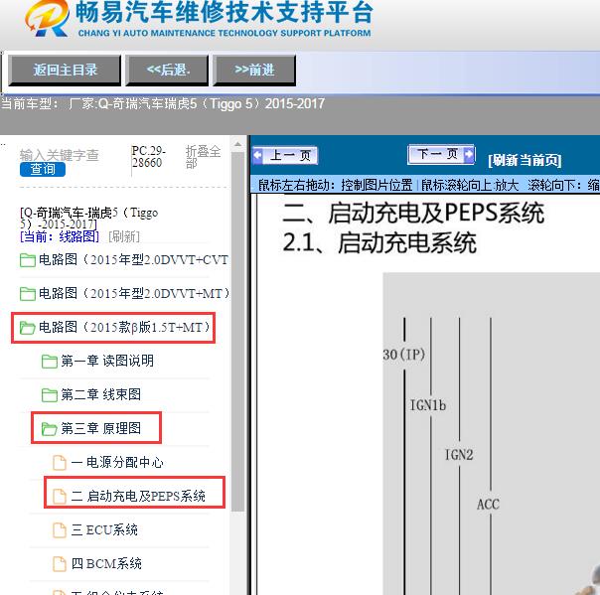Click open-folder icon of 1.5T+MT entry
Screen dimensions: 600x595
click(28, 328)
